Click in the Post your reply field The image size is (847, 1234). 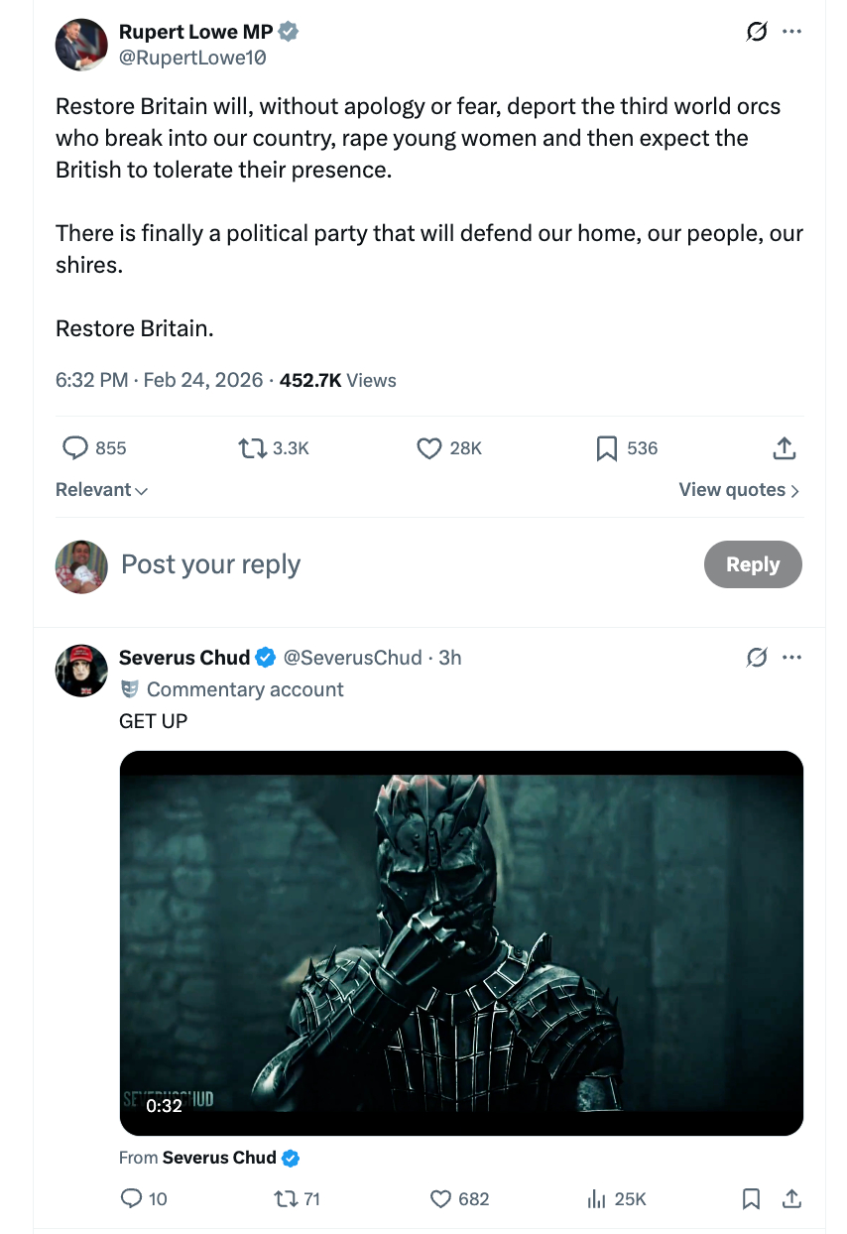click(x=397, y=564)
